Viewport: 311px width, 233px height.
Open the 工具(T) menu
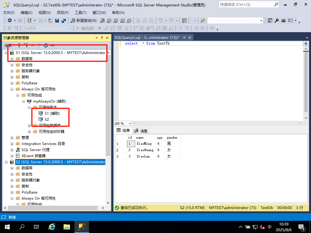[x=80, y=13]
